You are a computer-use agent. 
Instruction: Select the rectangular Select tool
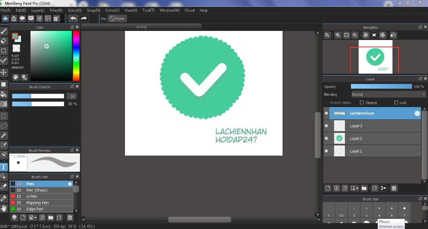pyautogui.click(x=3, y=116)
